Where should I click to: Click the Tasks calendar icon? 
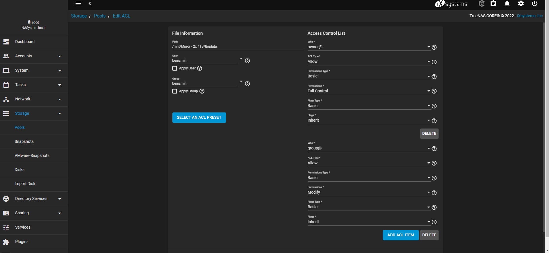point(6,85)
